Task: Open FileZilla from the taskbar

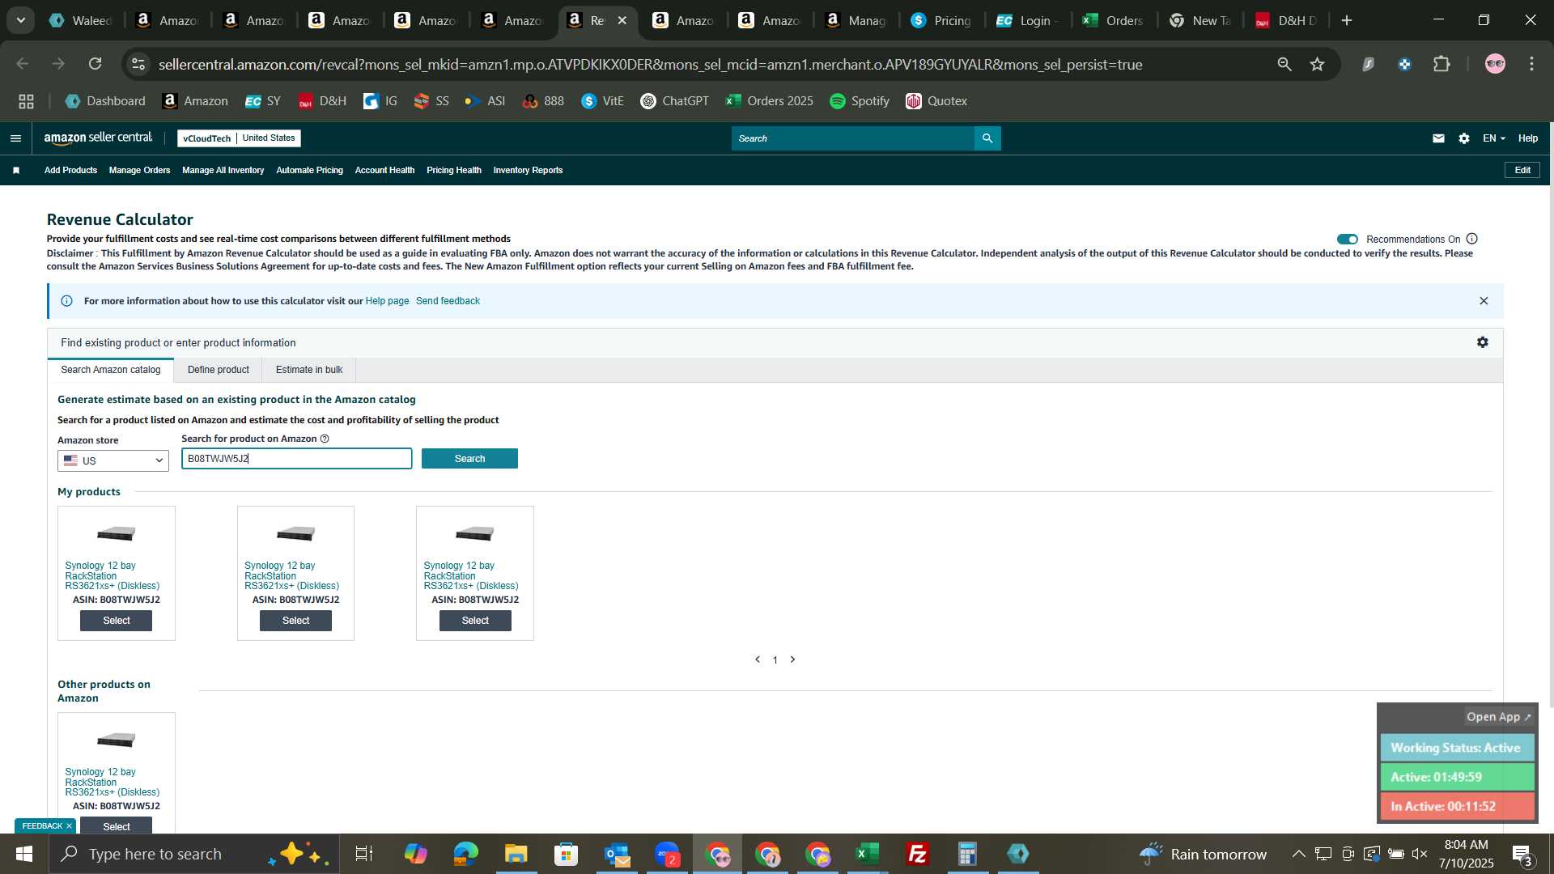Action: (917, 854)
